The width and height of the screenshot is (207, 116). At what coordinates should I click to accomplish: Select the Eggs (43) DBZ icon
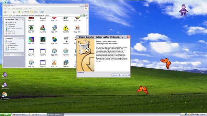[x=66, y=39]
